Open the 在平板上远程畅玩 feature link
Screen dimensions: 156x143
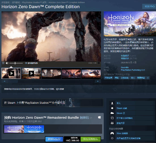(x=125, y=118)
